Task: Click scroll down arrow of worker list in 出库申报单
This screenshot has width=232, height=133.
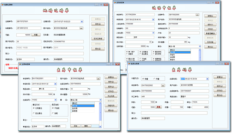Action: click(100, 126)
